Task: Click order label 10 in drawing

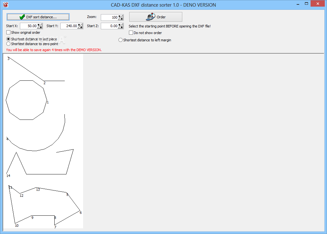Action: pos(17,226)
